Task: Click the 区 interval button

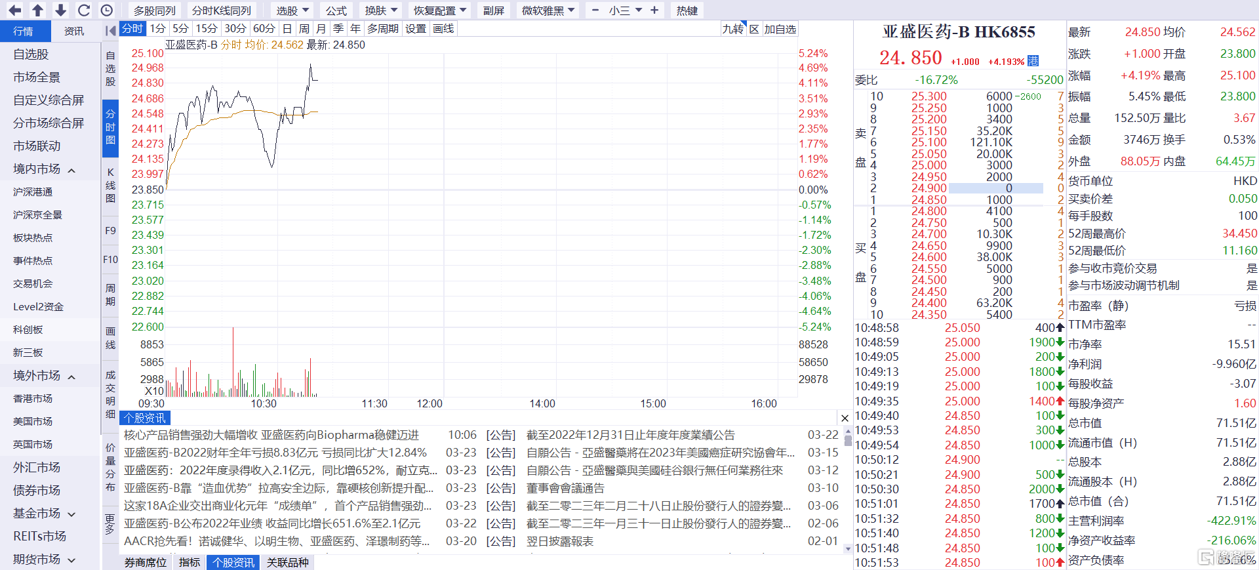Action: pyautogui.click(x=754, y=29)
